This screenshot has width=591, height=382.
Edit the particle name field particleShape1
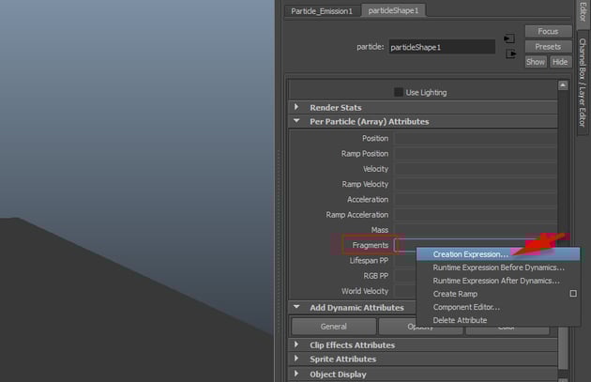pos(442,47)
